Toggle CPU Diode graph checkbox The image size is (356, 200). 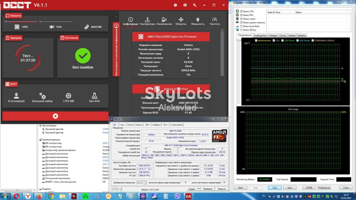pos(282,41)
